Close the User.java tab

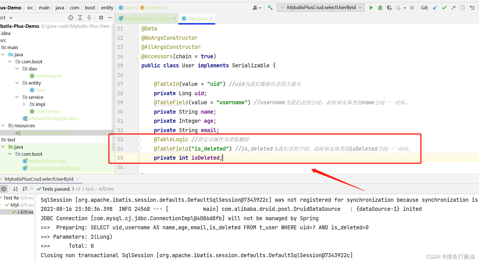(211, 18)
